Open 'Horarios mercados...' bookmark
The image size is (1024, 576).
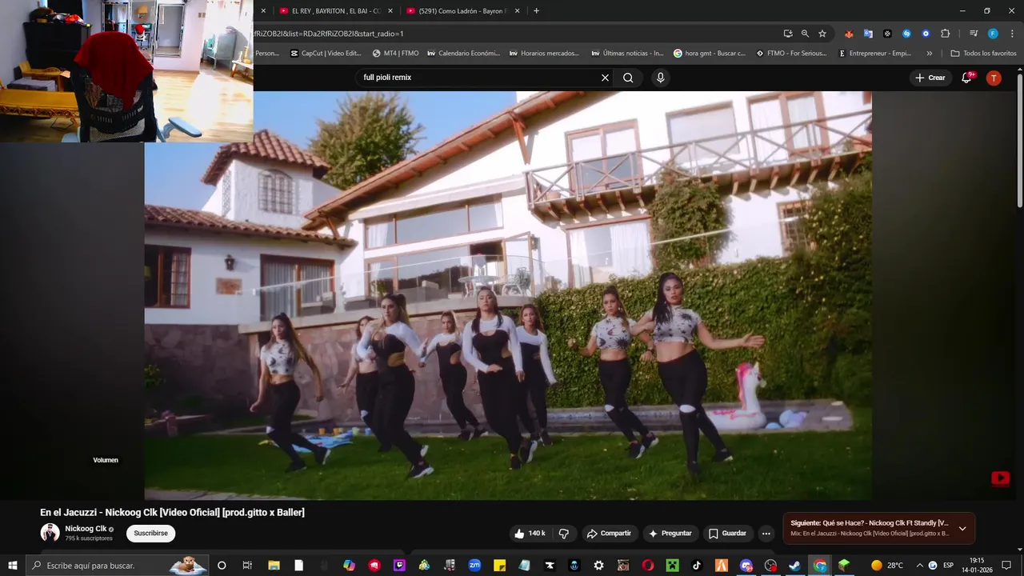click(x=545, y=54)
